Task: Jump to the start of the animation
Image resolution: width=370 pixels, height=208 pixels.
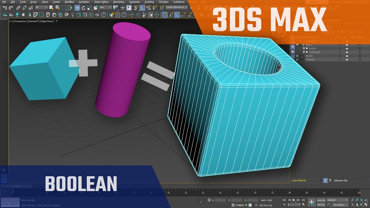Action: (x=284, y=200)
